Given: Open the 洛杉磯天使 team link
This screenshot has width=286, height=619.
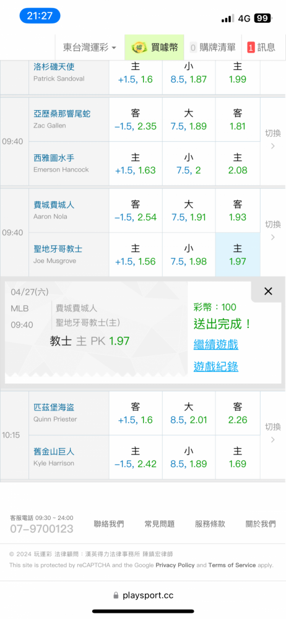Looking at the screenshot, I should (x=54, y=67).
